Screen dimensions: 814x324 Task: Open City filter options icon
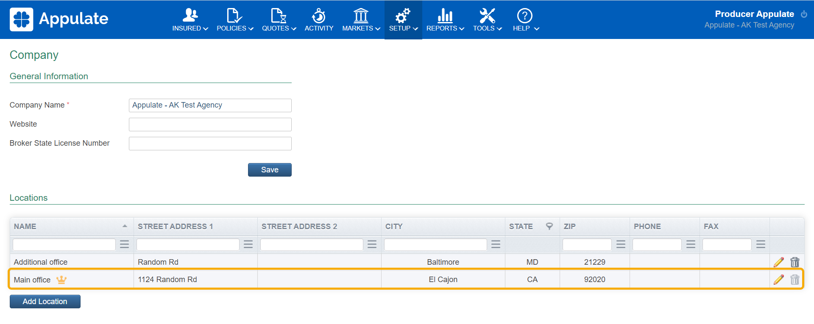pyautogui.click(x=496, y=244)
